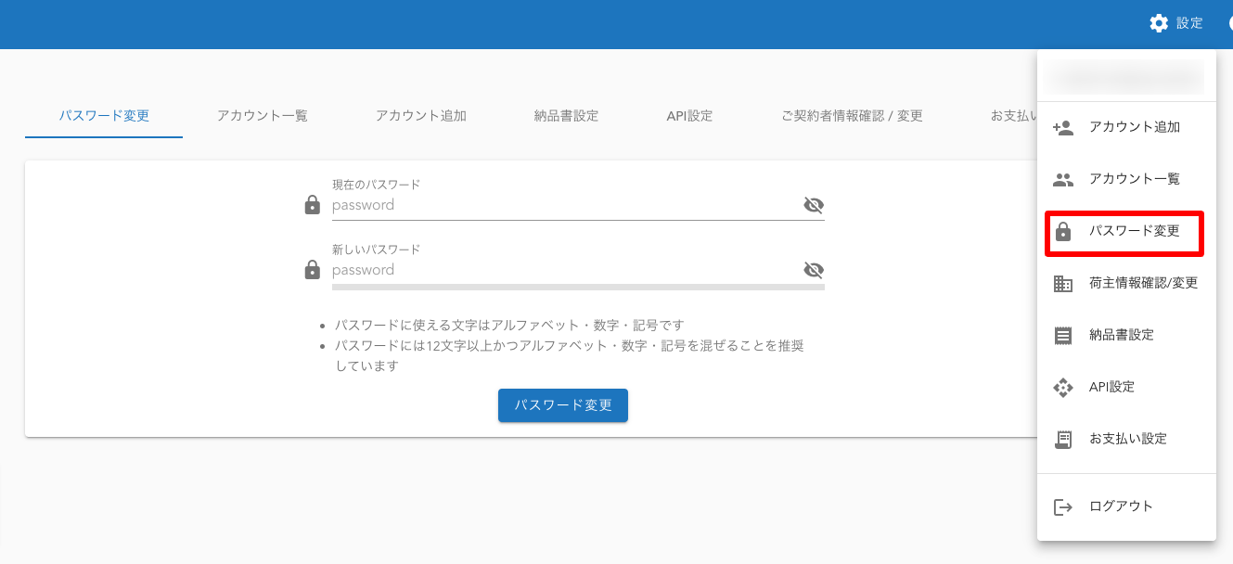Show the current password with eye toggle
This screenshot has height=564, width=1233.
pos(814,205)
